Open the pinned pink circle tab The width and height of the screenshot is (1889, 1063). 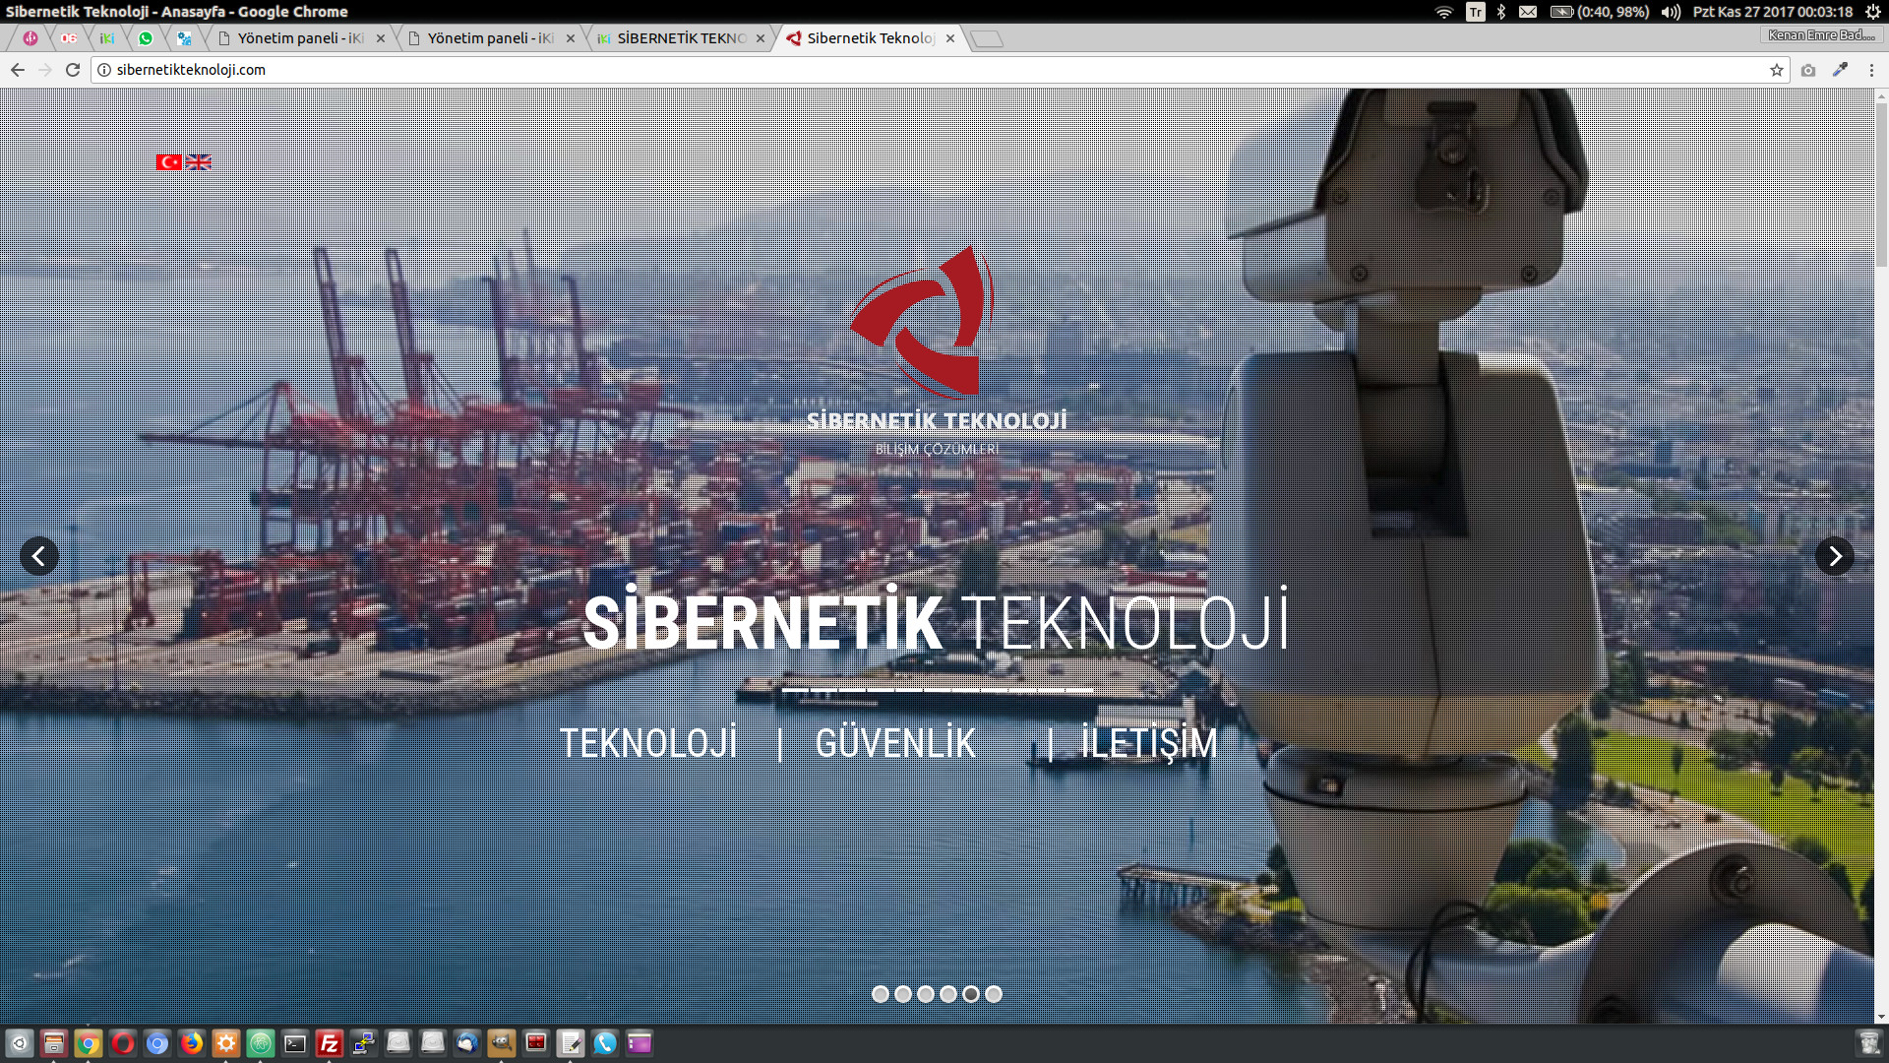coord(30,38)
